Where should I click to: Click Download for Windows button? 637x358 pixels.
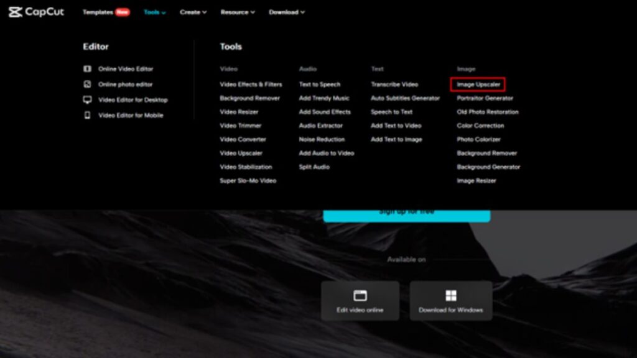(x=451, y=301)
